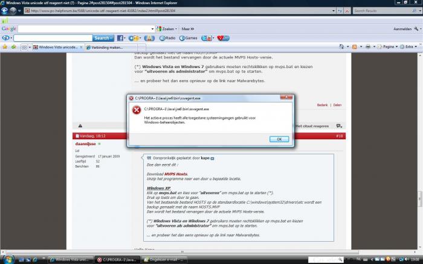
Task: Click the RSS feeds icon
Action: (355, 46)
